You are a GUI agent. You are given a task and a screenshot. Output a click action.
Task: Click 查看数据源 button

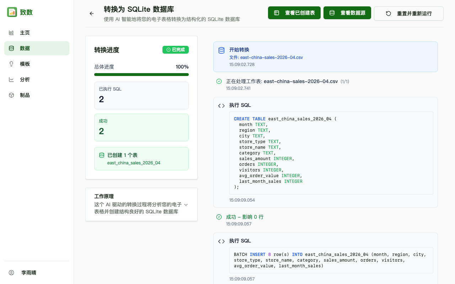[x=347, y=13]
